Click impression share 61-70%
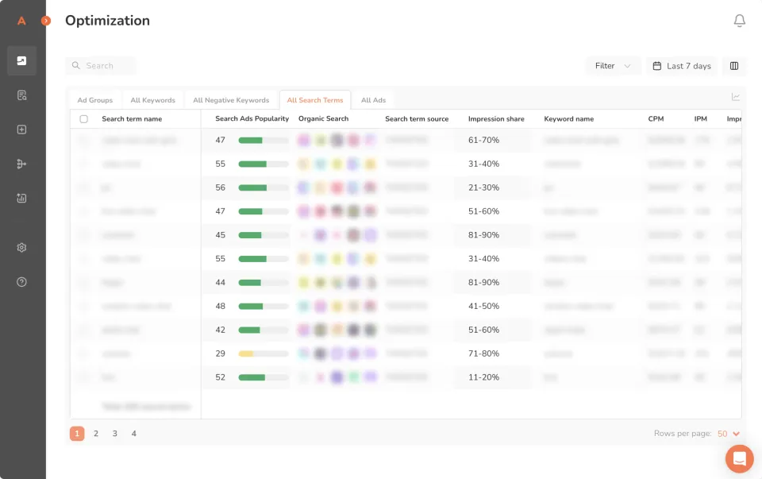This screenshot has height=479, width=762. 483,140
